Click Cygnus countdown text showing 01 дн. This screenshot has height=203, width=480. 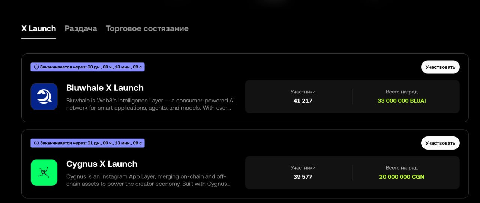click(x=91, y=143)
